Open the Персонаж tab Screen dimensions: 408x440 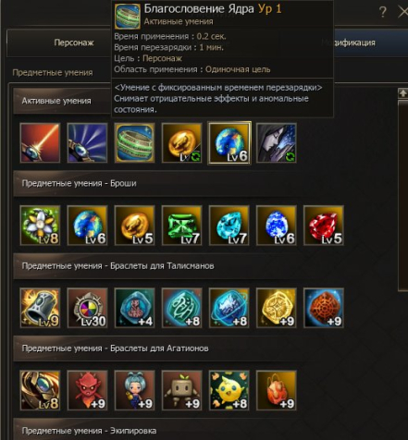coord(74,43)
